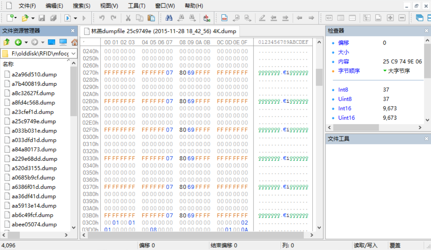Click the up-folder icon in file explorer
The image size is (431, 250).
pyautogui.click(x=6, y=42)
